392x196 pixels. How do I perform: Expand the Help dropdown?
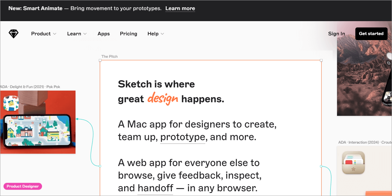(156, 34)
